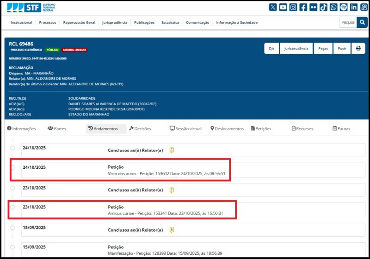Click timeline circle for 15/09/2025 Conclusos entry

(12, 227)
